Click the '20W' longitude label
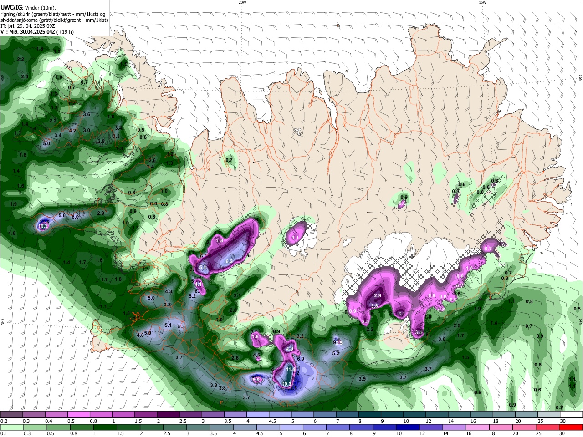This screenshot has height=437, width=583. (x=242, y=2)
